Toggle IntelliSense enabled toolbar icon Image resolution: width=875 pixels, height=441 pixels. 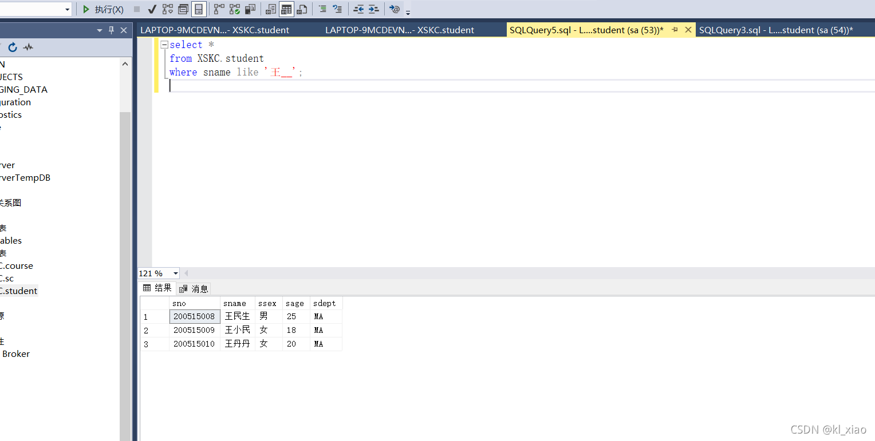click(x=199, y=9)
